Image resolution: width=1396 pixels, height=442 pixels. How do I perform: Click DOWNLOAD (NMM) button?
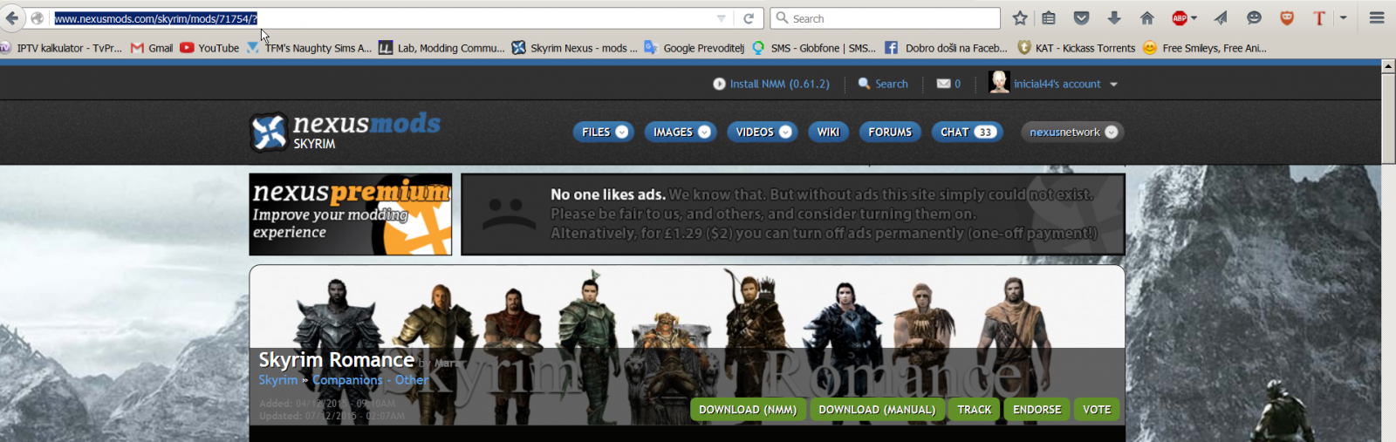(x=748, y=410)
